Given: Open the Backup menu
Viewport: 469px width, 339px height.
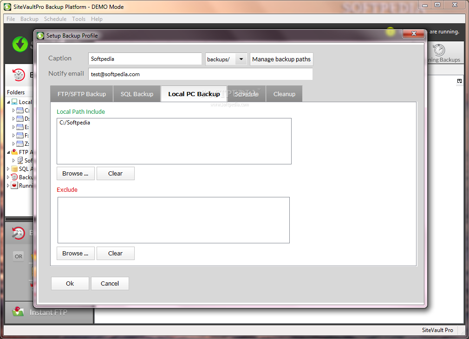Looking at the screenshot, I should [29, 19].
